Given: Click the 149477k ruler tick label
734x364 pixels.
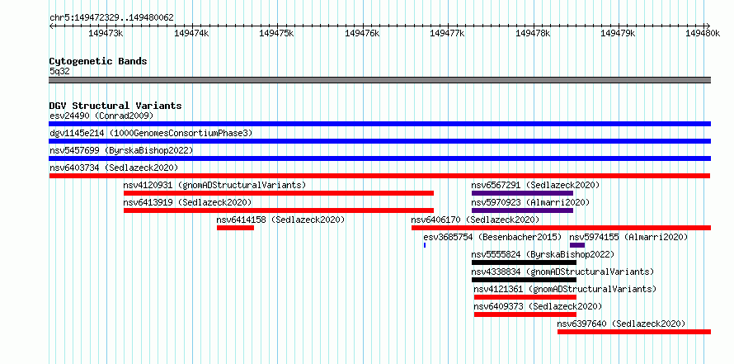Looking at the screenshot, I should click(x=448, y=33).
